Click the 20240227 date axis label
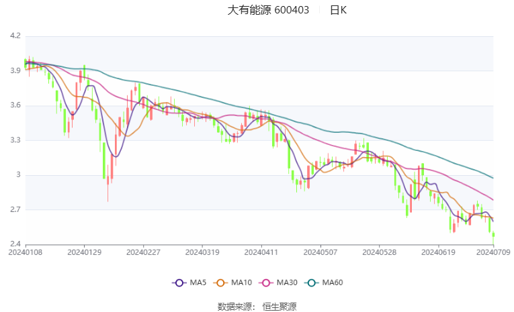 (x=143, y=252)
